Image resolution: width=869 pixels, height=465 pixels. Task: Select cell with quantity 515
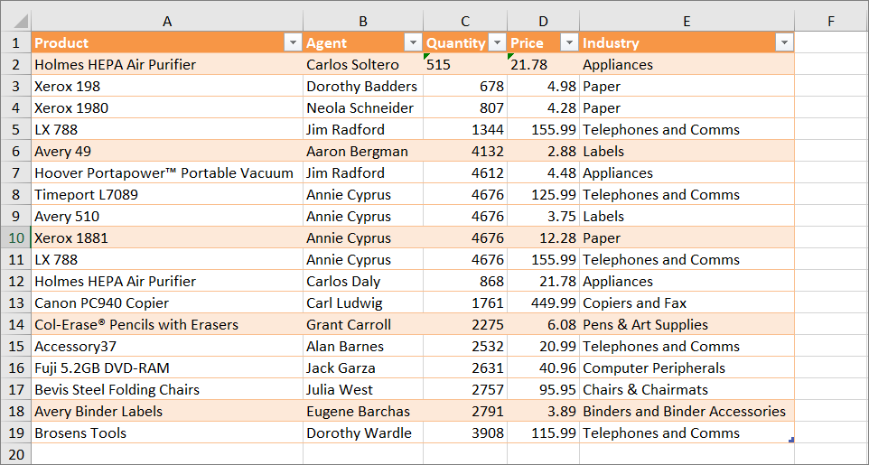[465, 64]
